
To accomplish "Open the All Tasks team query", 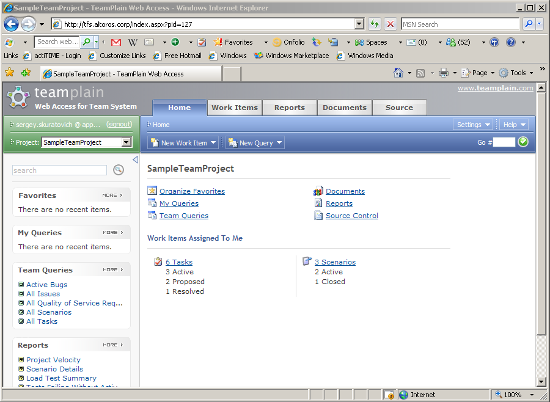I will (x=42, y=321).
